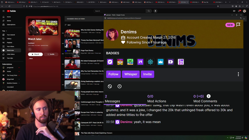Click the snowflake badge
The width and height of the screenshot is (249, 140).
click(x=151, y=62)
